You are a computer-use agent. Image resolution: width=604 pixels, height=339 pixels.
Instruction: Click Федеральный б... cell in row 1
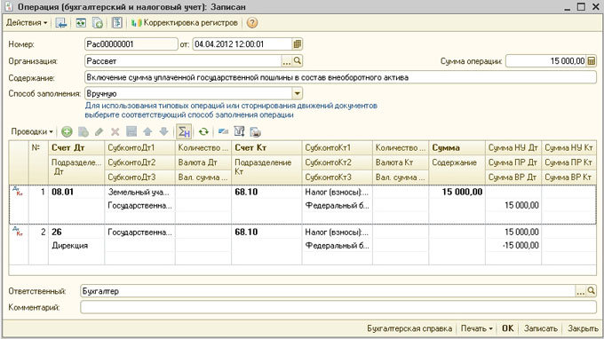(x=337, y=206)
